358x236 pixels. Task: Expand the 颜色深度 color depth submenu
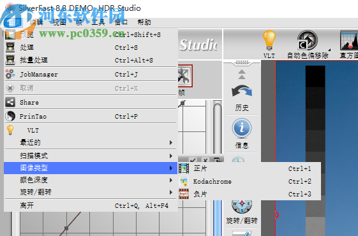tap(91, 180)
